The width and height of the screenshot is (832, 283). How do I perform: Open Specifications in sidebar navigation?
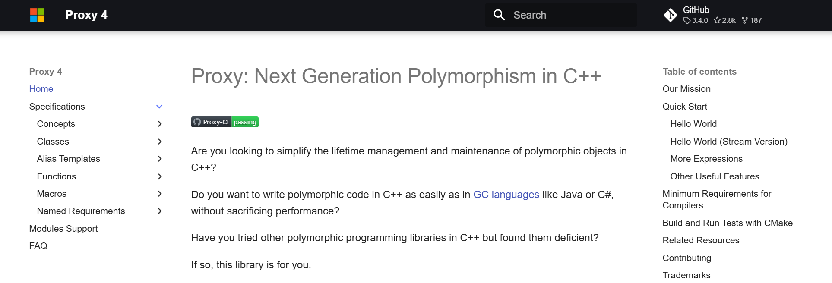(57, 107)
